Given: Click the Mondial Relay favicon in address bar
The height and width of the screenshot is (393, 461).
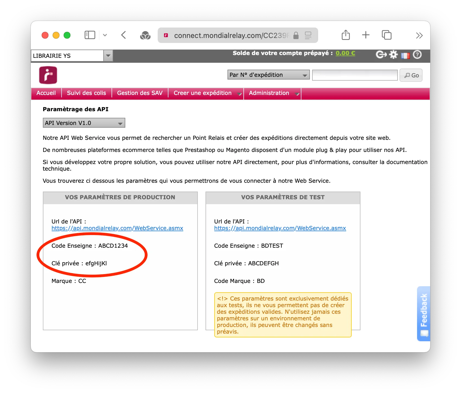Looking at the screenshot, I should [166, 35].
